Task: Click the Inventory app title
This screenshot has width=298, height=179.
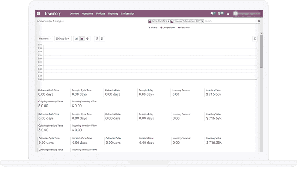Action: (x=53, y=14)
